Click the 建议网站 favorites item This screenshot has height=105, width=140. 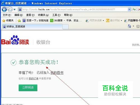(113, 20)
